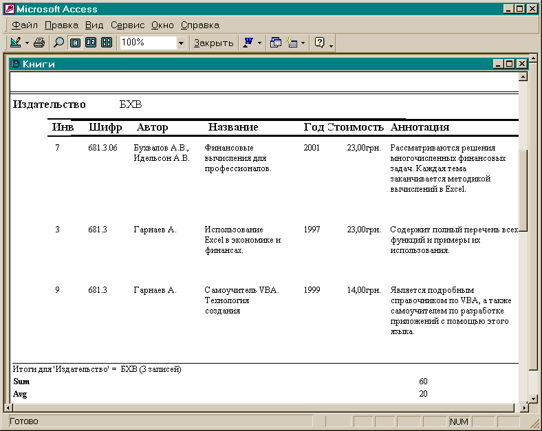
Task: Click the New Object toolbar icon
Action: [292, 43]
